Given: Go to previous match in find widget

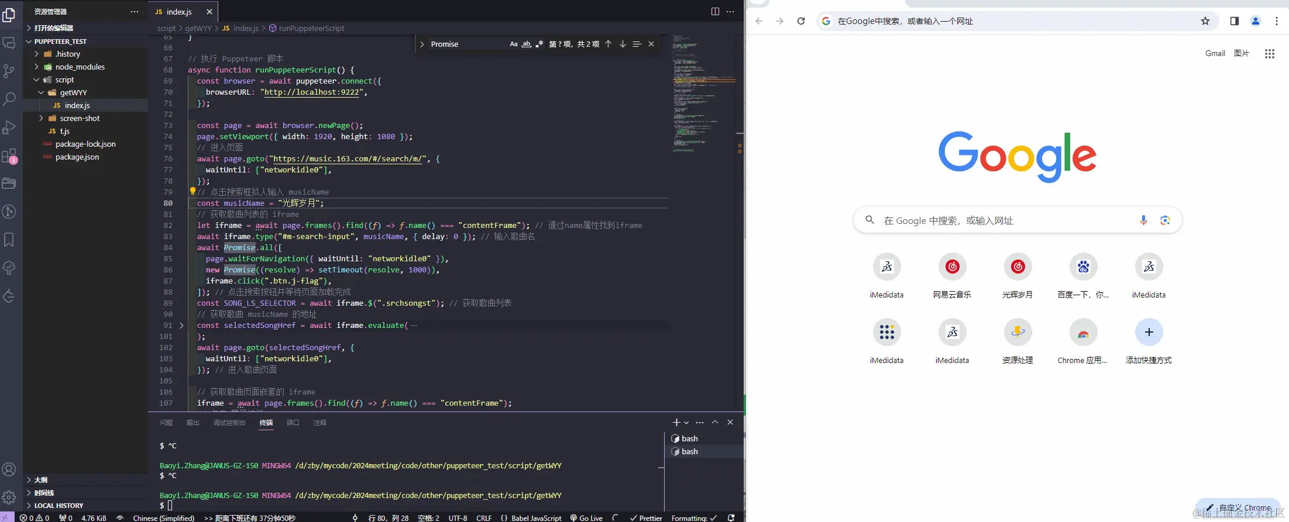Looking at the screenshot, I should click(609, 44).
